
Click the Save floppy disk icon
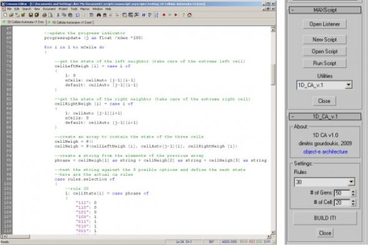[31, 15]
